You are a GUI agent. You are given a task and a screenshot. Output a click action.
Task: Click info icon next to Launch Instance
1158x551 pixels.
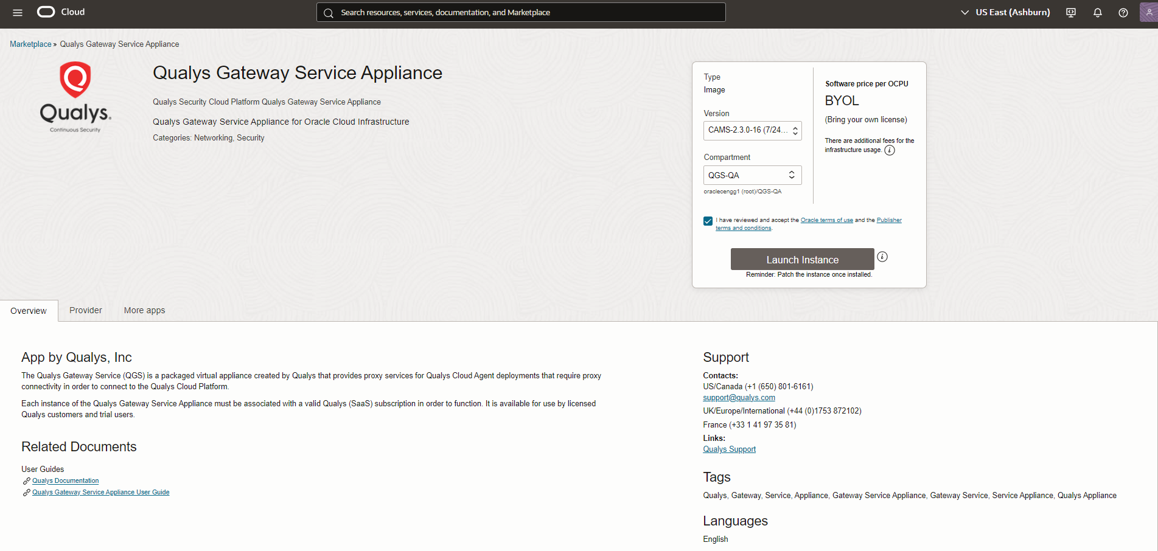(882, 257)
